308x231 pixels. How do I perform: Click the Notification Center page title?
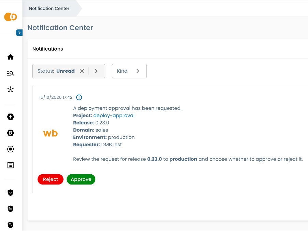[x=60, y=28]
